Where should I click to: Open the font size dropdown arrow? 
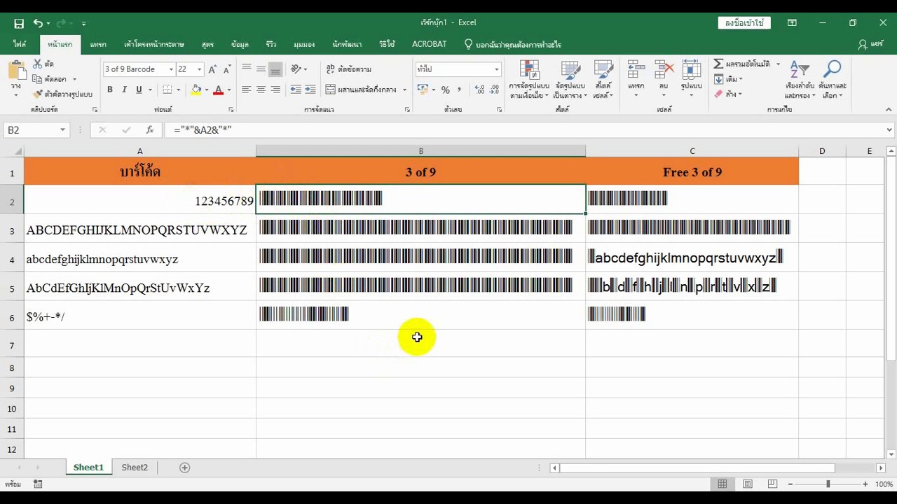(199, 69)
